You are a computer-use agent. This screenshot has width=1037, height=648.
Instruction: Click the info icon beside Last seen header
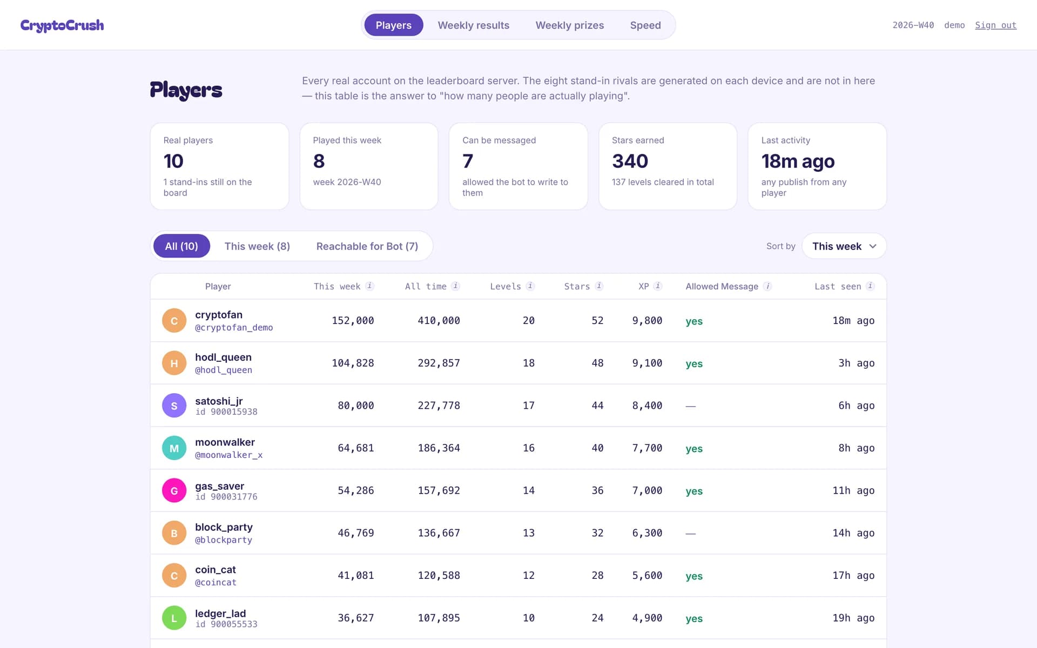point(870,286)
